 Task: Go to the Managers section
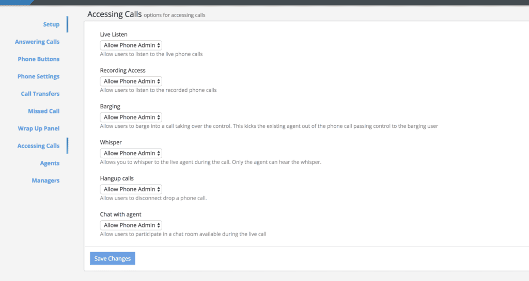45,181
